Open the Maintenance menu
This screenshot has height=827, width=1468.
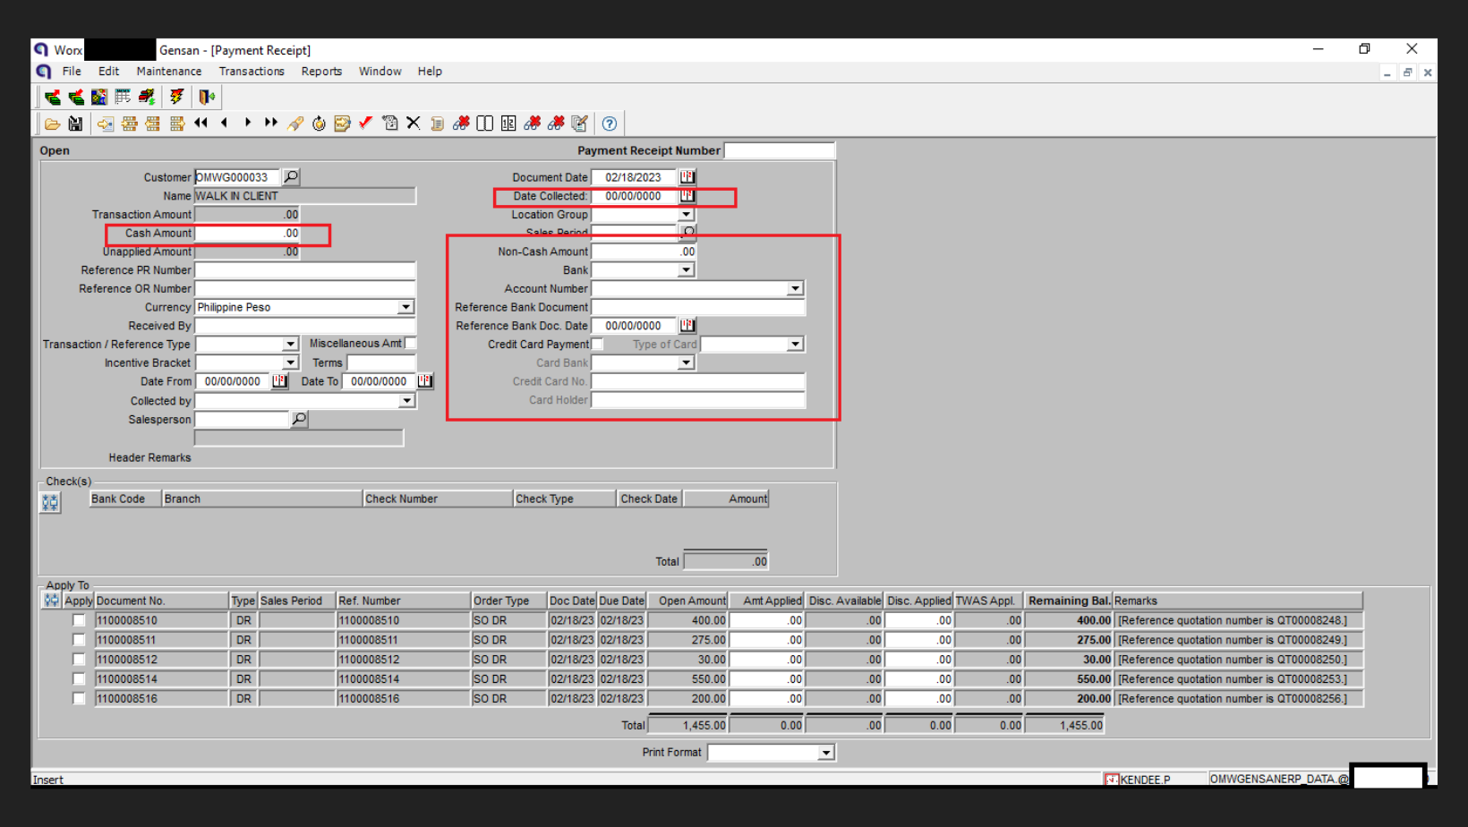[169, 72]
